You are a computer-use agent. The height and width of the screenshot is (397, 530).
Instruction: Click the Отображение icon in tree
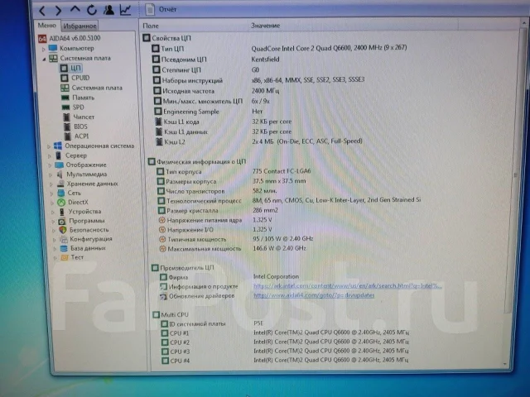point(60,165)
